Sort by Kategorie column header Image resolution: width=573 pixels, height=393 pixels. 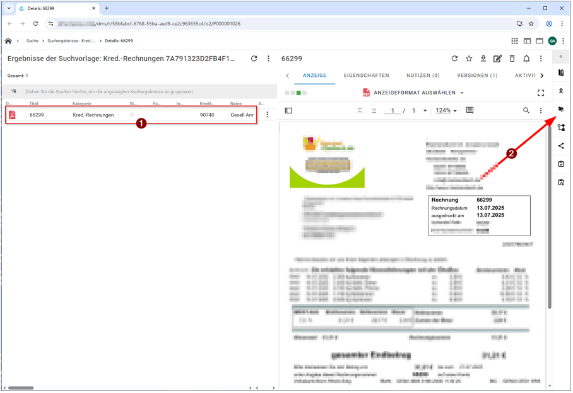pyautogui.click(x=82, y=103)
